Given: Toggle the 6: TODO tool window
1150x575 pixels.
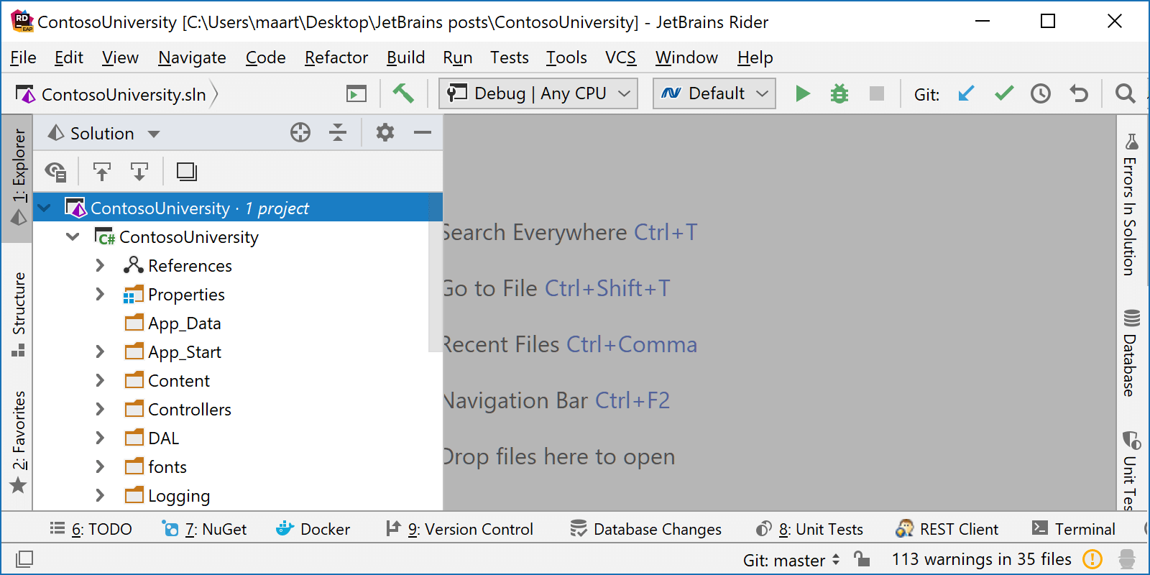Looking at the screenshot, I should click(91, 529).
